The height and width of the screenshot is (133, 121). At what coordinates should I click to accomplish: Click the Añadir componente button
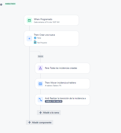click(x=39, y=123)
